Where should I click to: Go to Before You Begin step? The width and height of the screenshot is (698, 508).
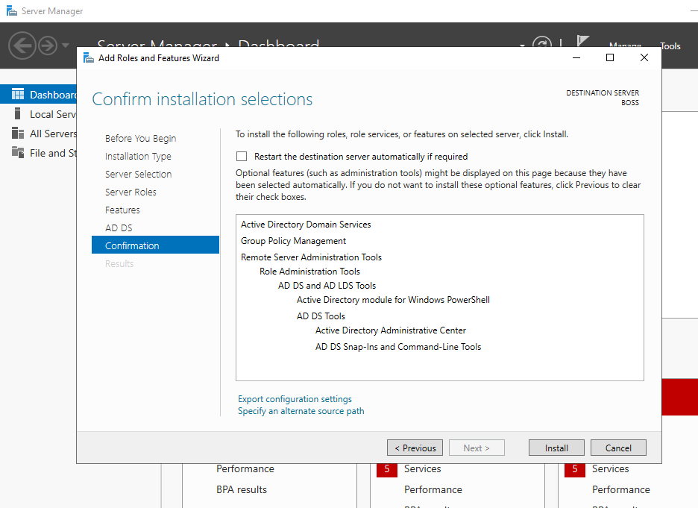click(140, 139)
